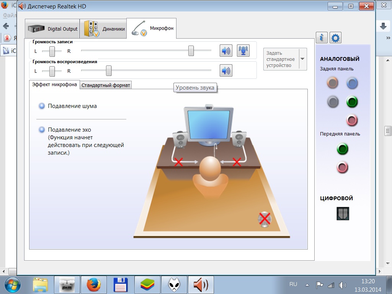The width and height of the screenshot is (392, 294).
Task: Click Задать стандартное устройство button
Action: click(281, 59)
